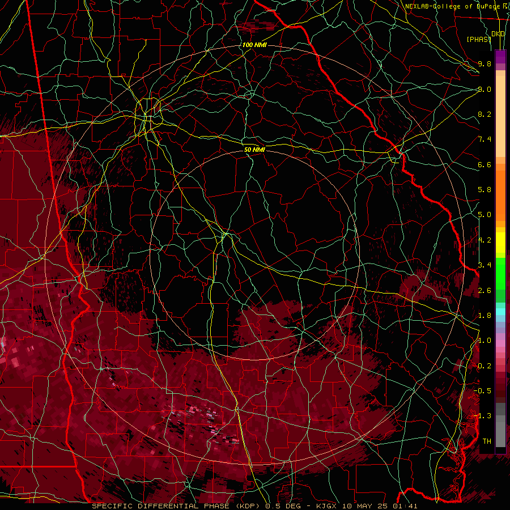Pick the large peach segment of the color bar
Screen dimensions: 510x510
(x=500, y=117)
